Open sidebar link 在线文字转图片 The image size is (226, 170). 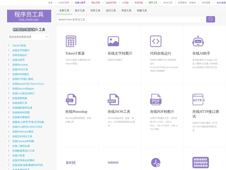[x=21, y=51]
